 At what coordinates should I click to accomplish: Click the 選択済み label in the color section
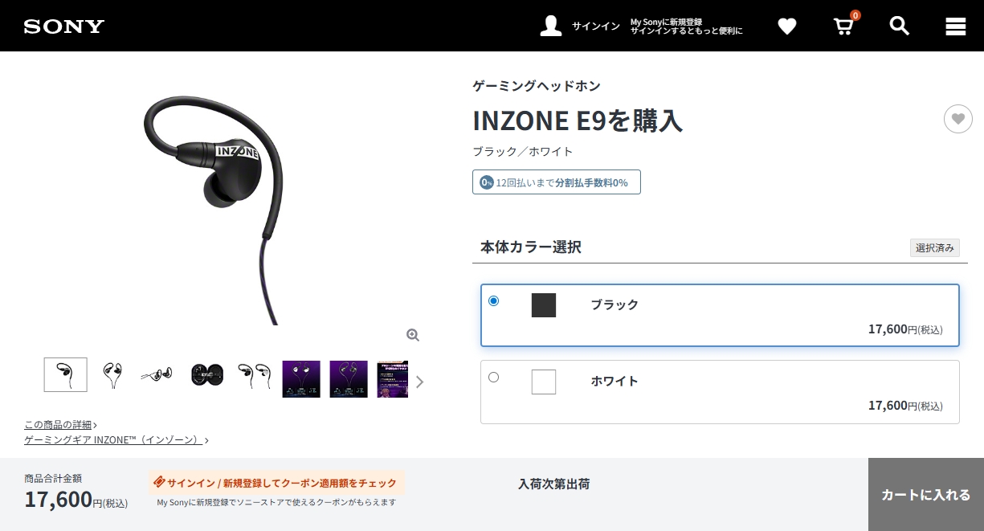pyautogui.click(x=935, y=248)
